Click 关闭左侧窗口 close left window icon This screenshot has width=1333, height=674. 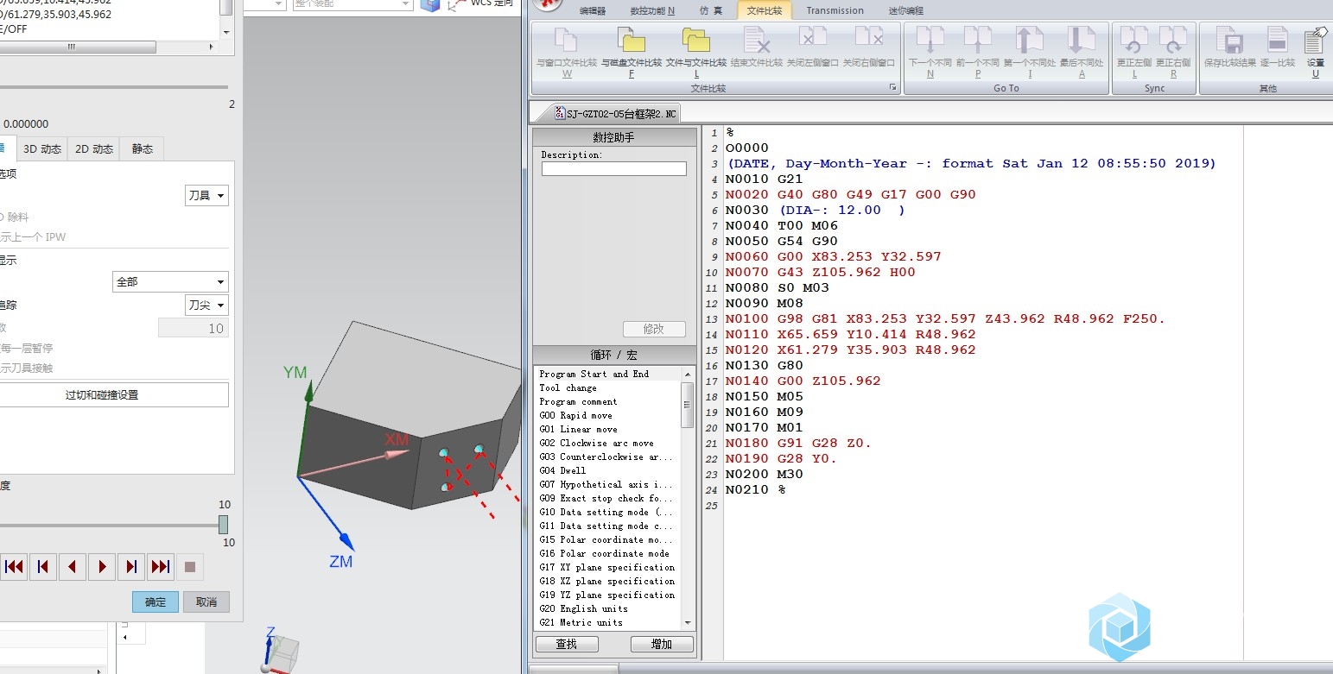point(812,38)
